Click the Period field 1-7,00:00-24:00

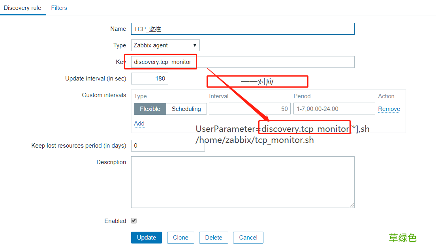pos(334,109)
